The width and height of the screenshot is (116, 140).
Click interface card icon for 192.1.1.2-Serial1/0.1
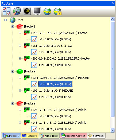coord(27,91)
